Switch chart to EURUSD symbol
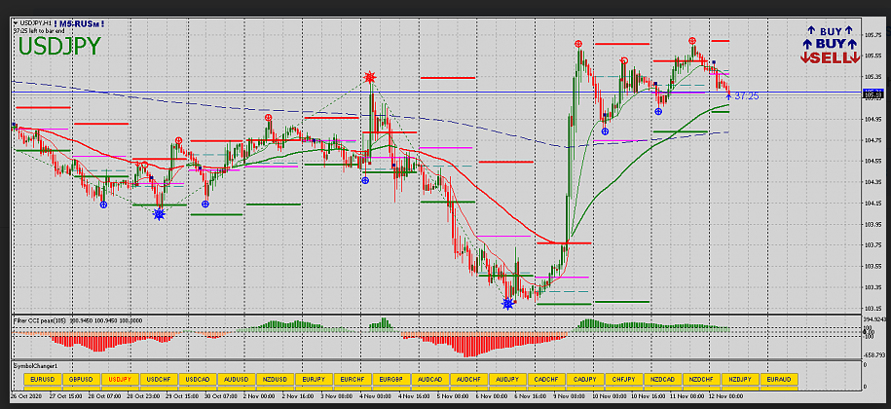The width and height of the screenshot is (891, 409). click(42, 379)
